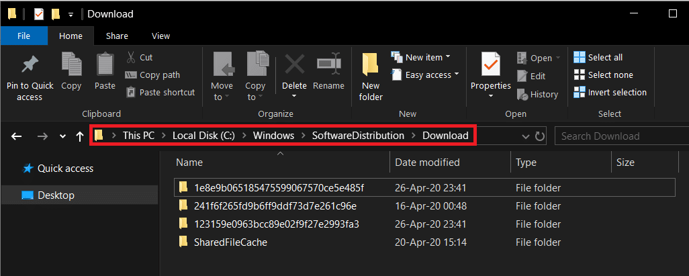
Task: Select the SharedFileCache folder
Action: (231, 242)
